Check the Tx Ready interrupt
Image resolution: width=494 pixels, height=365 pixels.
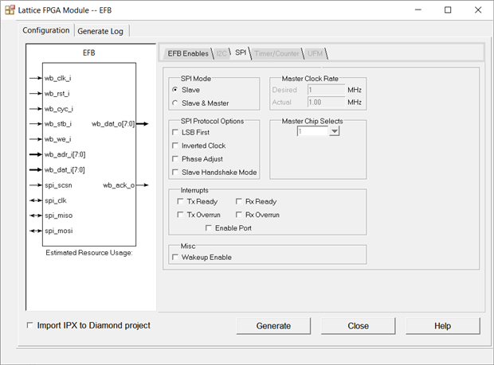180,201
